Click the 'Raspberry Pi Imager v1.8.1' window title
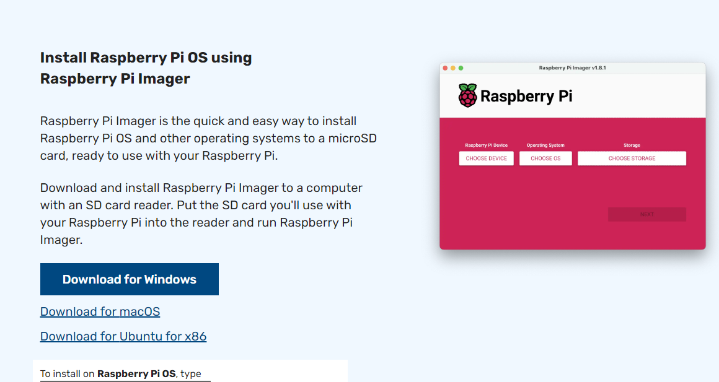The image size is (719, 382). [572, 67]
